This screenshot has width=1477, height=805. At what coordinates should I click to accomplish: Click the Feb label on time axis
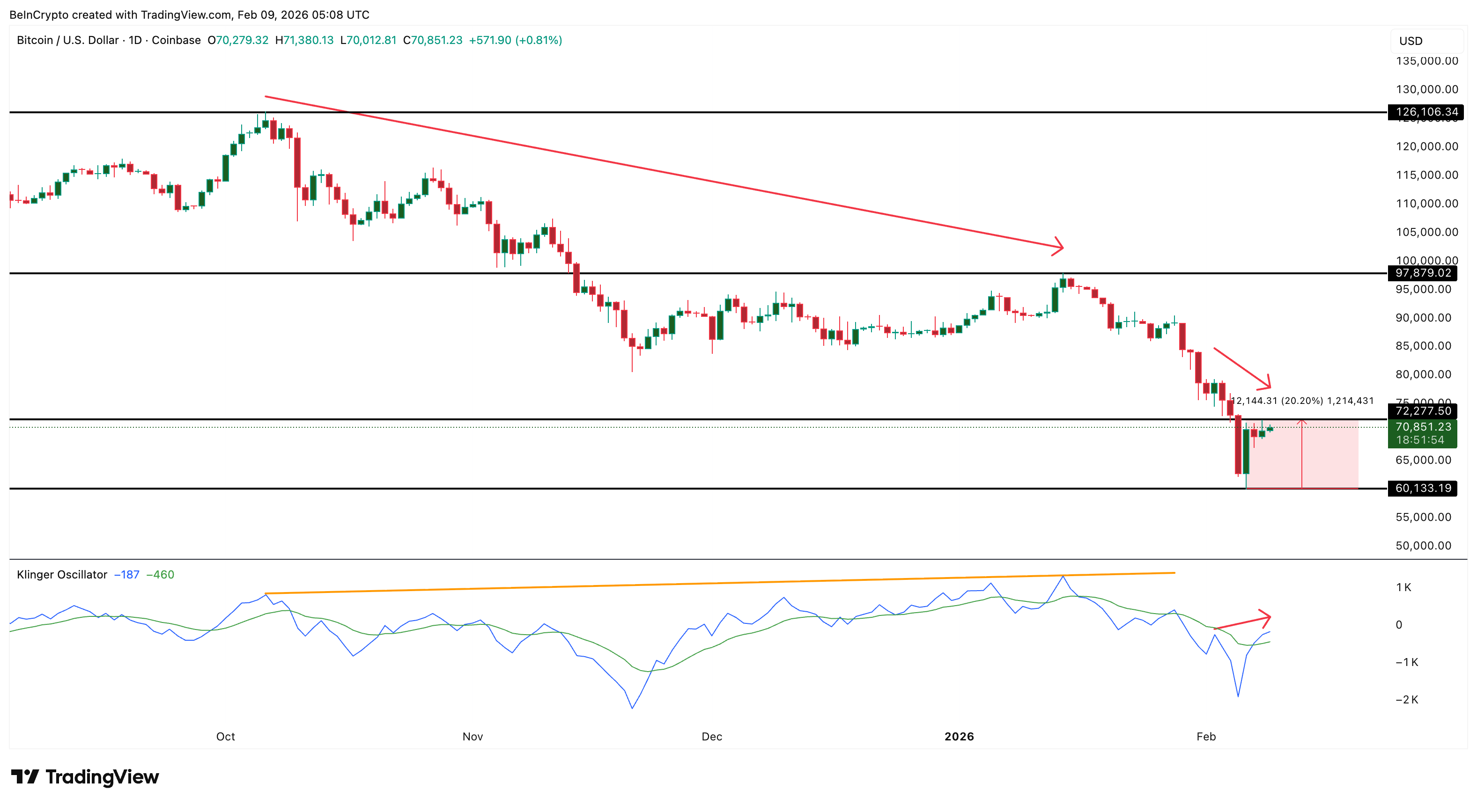tap(1206, 737)
